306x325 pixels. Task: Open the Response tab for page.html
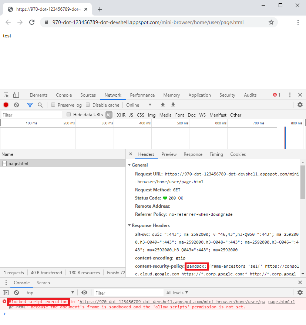coord(193,154)
